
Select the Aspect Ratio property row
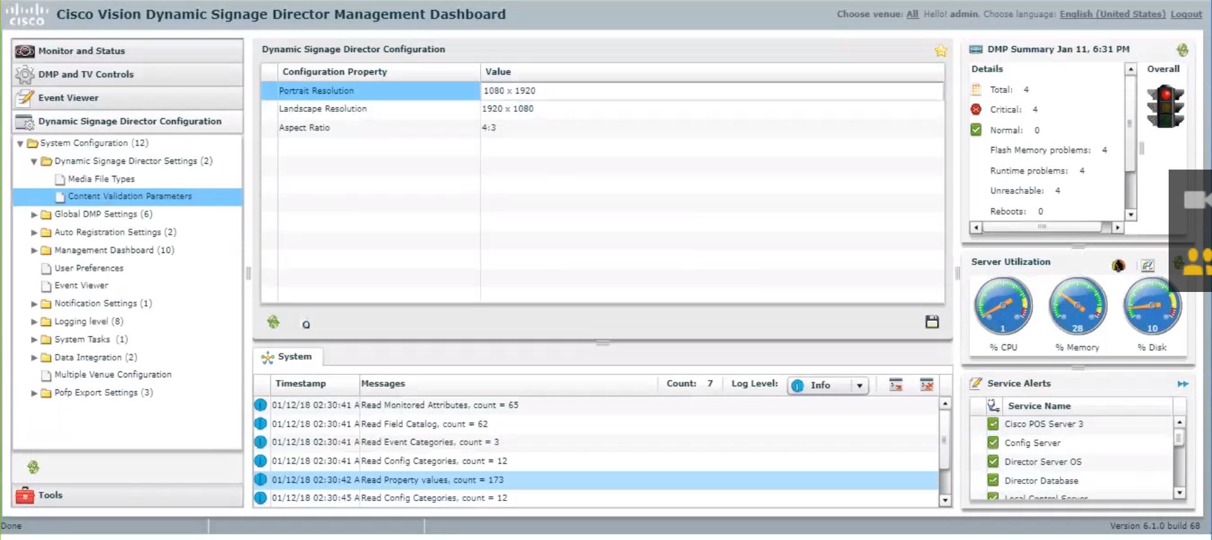(603, 127)
